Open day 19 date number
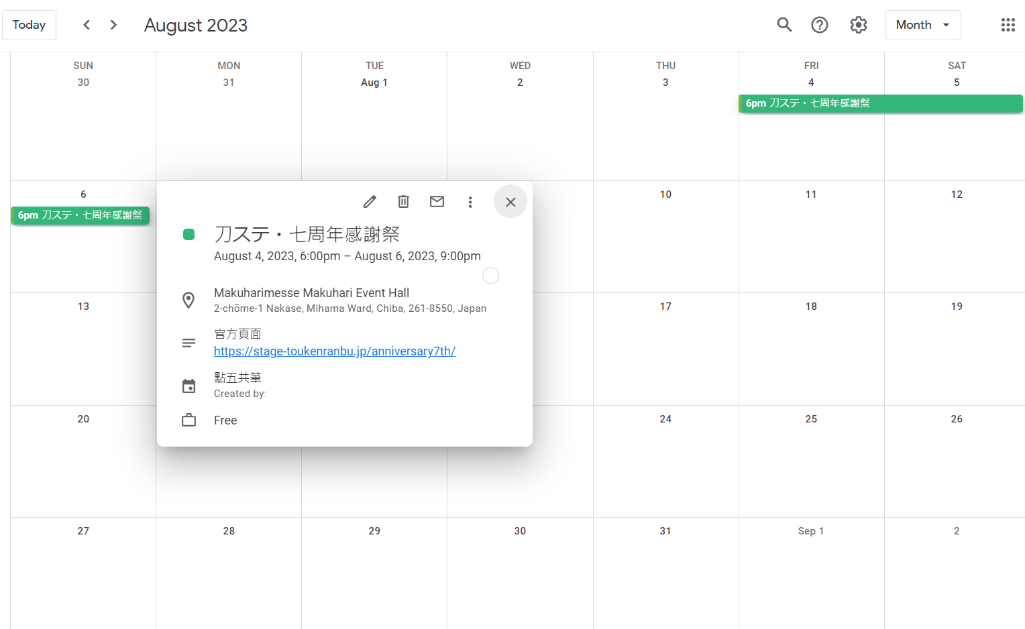 coord(957,306)
